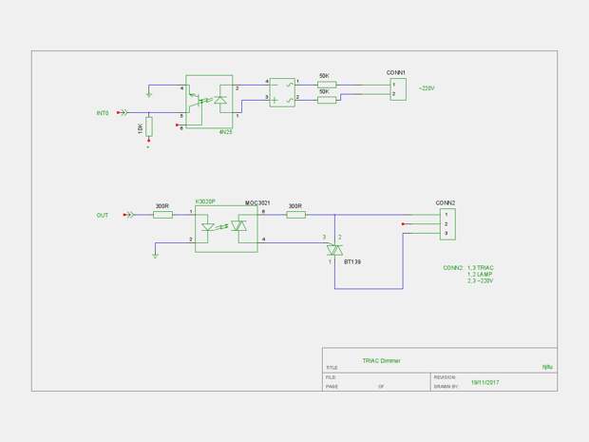Viewport: 589px width, 442px height.
Task: Select the CONN2 connector block
Action: click(x=447, y=224)
